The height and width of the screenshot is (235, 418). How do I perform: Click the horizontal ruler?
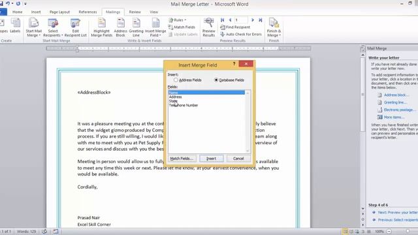[178, 48]
